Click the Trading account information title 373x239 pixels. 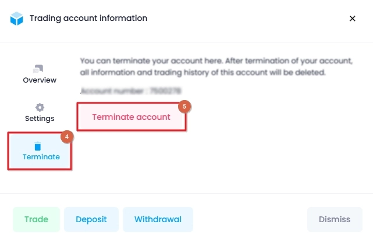[88, 18]
